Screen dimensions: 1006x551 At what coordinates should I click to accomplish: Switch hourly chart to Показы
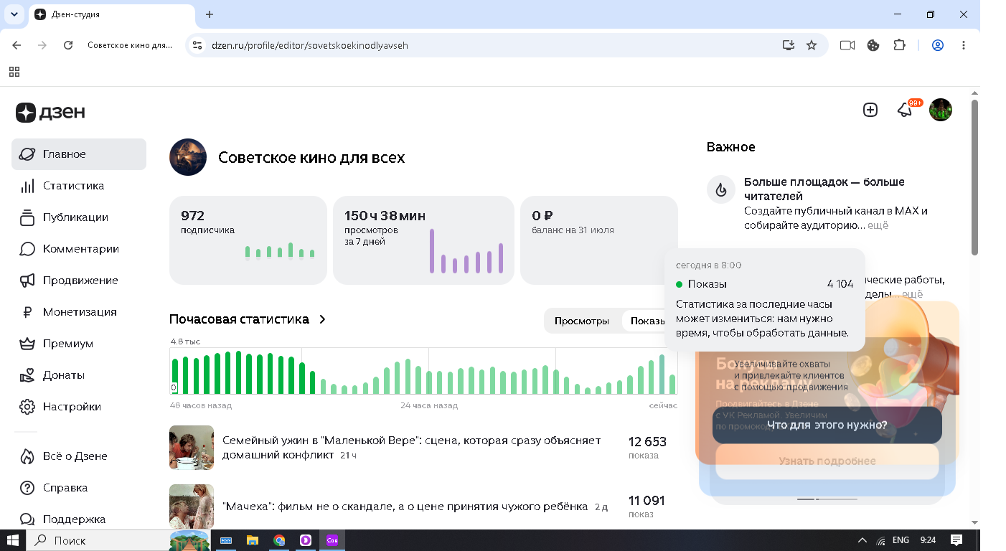coord(648,321)
